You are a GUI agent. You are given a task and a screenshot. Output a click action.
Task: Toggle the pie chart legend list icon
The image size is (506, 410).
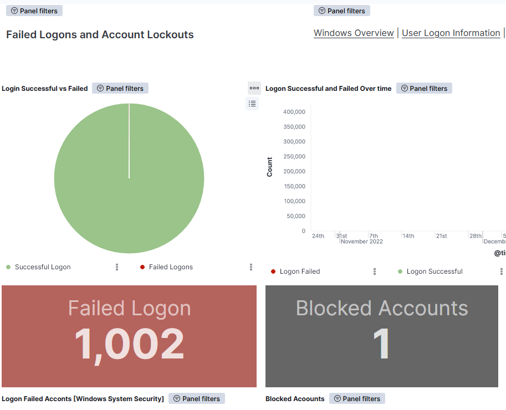click(252, 104)
